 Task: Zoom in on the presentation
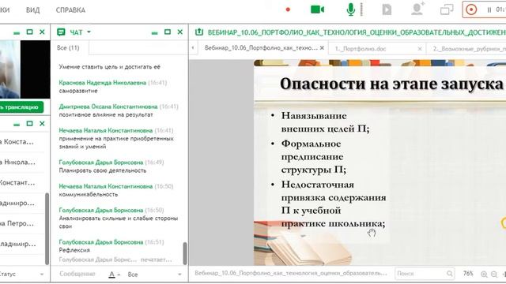(x=484, y=274)
